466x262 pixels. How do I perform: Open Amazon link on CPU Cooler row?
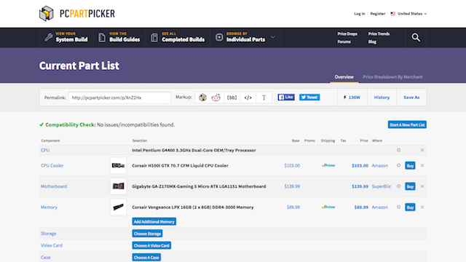(380, 165)
